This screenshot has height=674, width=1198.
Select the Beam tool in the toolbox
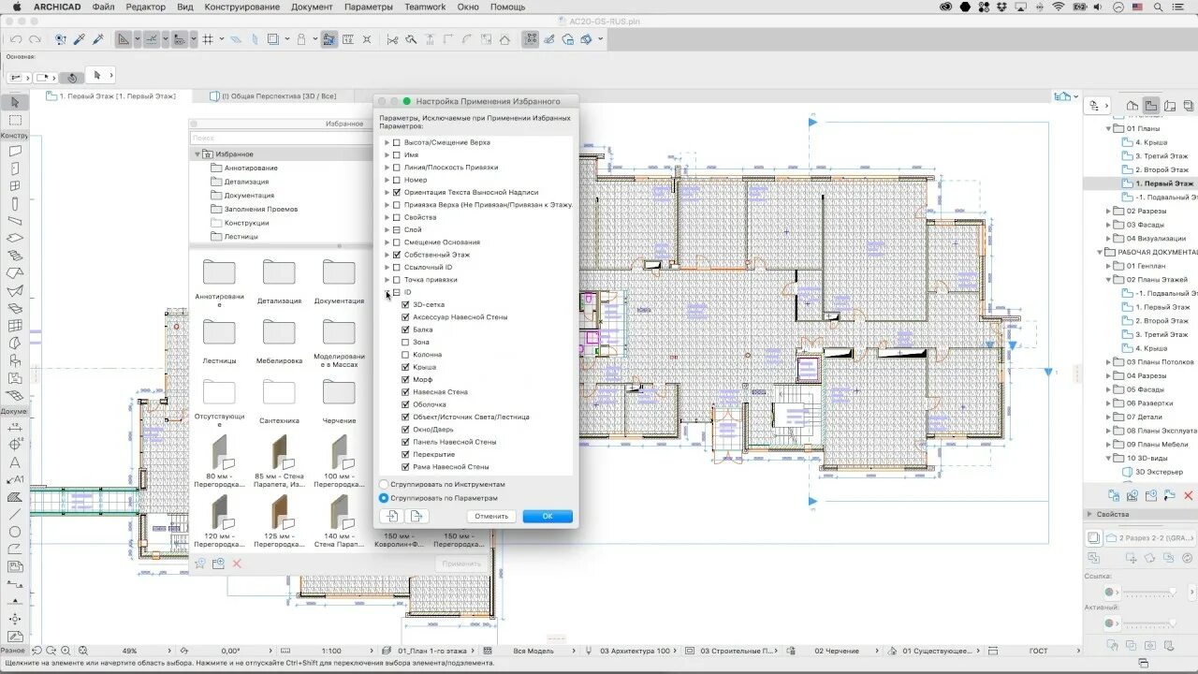15,221
